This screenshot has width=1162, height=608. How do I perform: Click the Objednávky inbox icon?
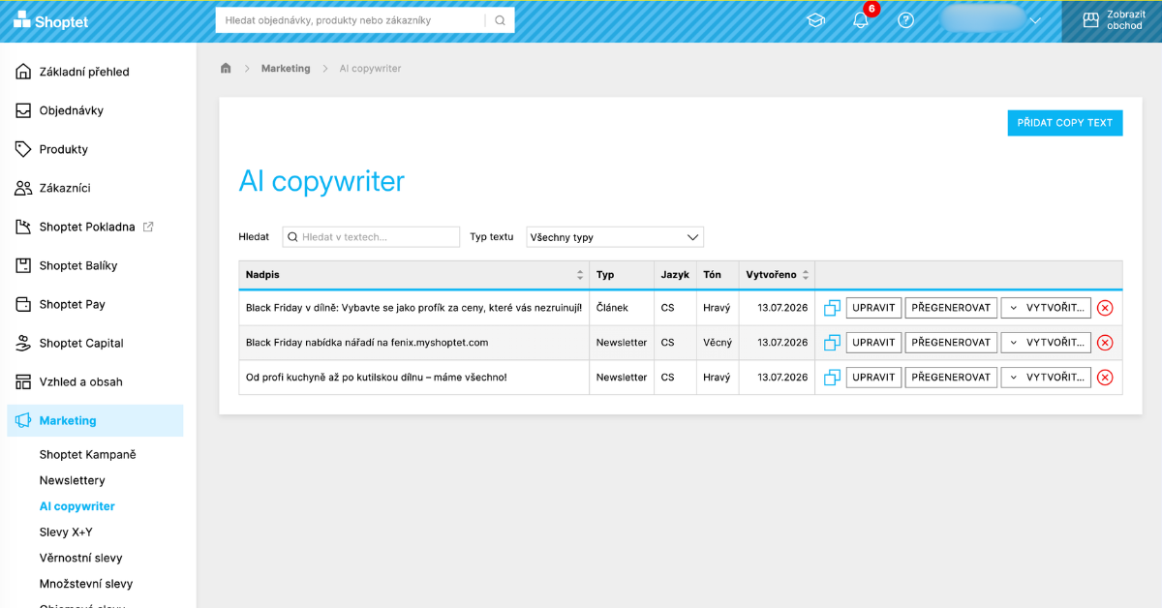(23, 110)
